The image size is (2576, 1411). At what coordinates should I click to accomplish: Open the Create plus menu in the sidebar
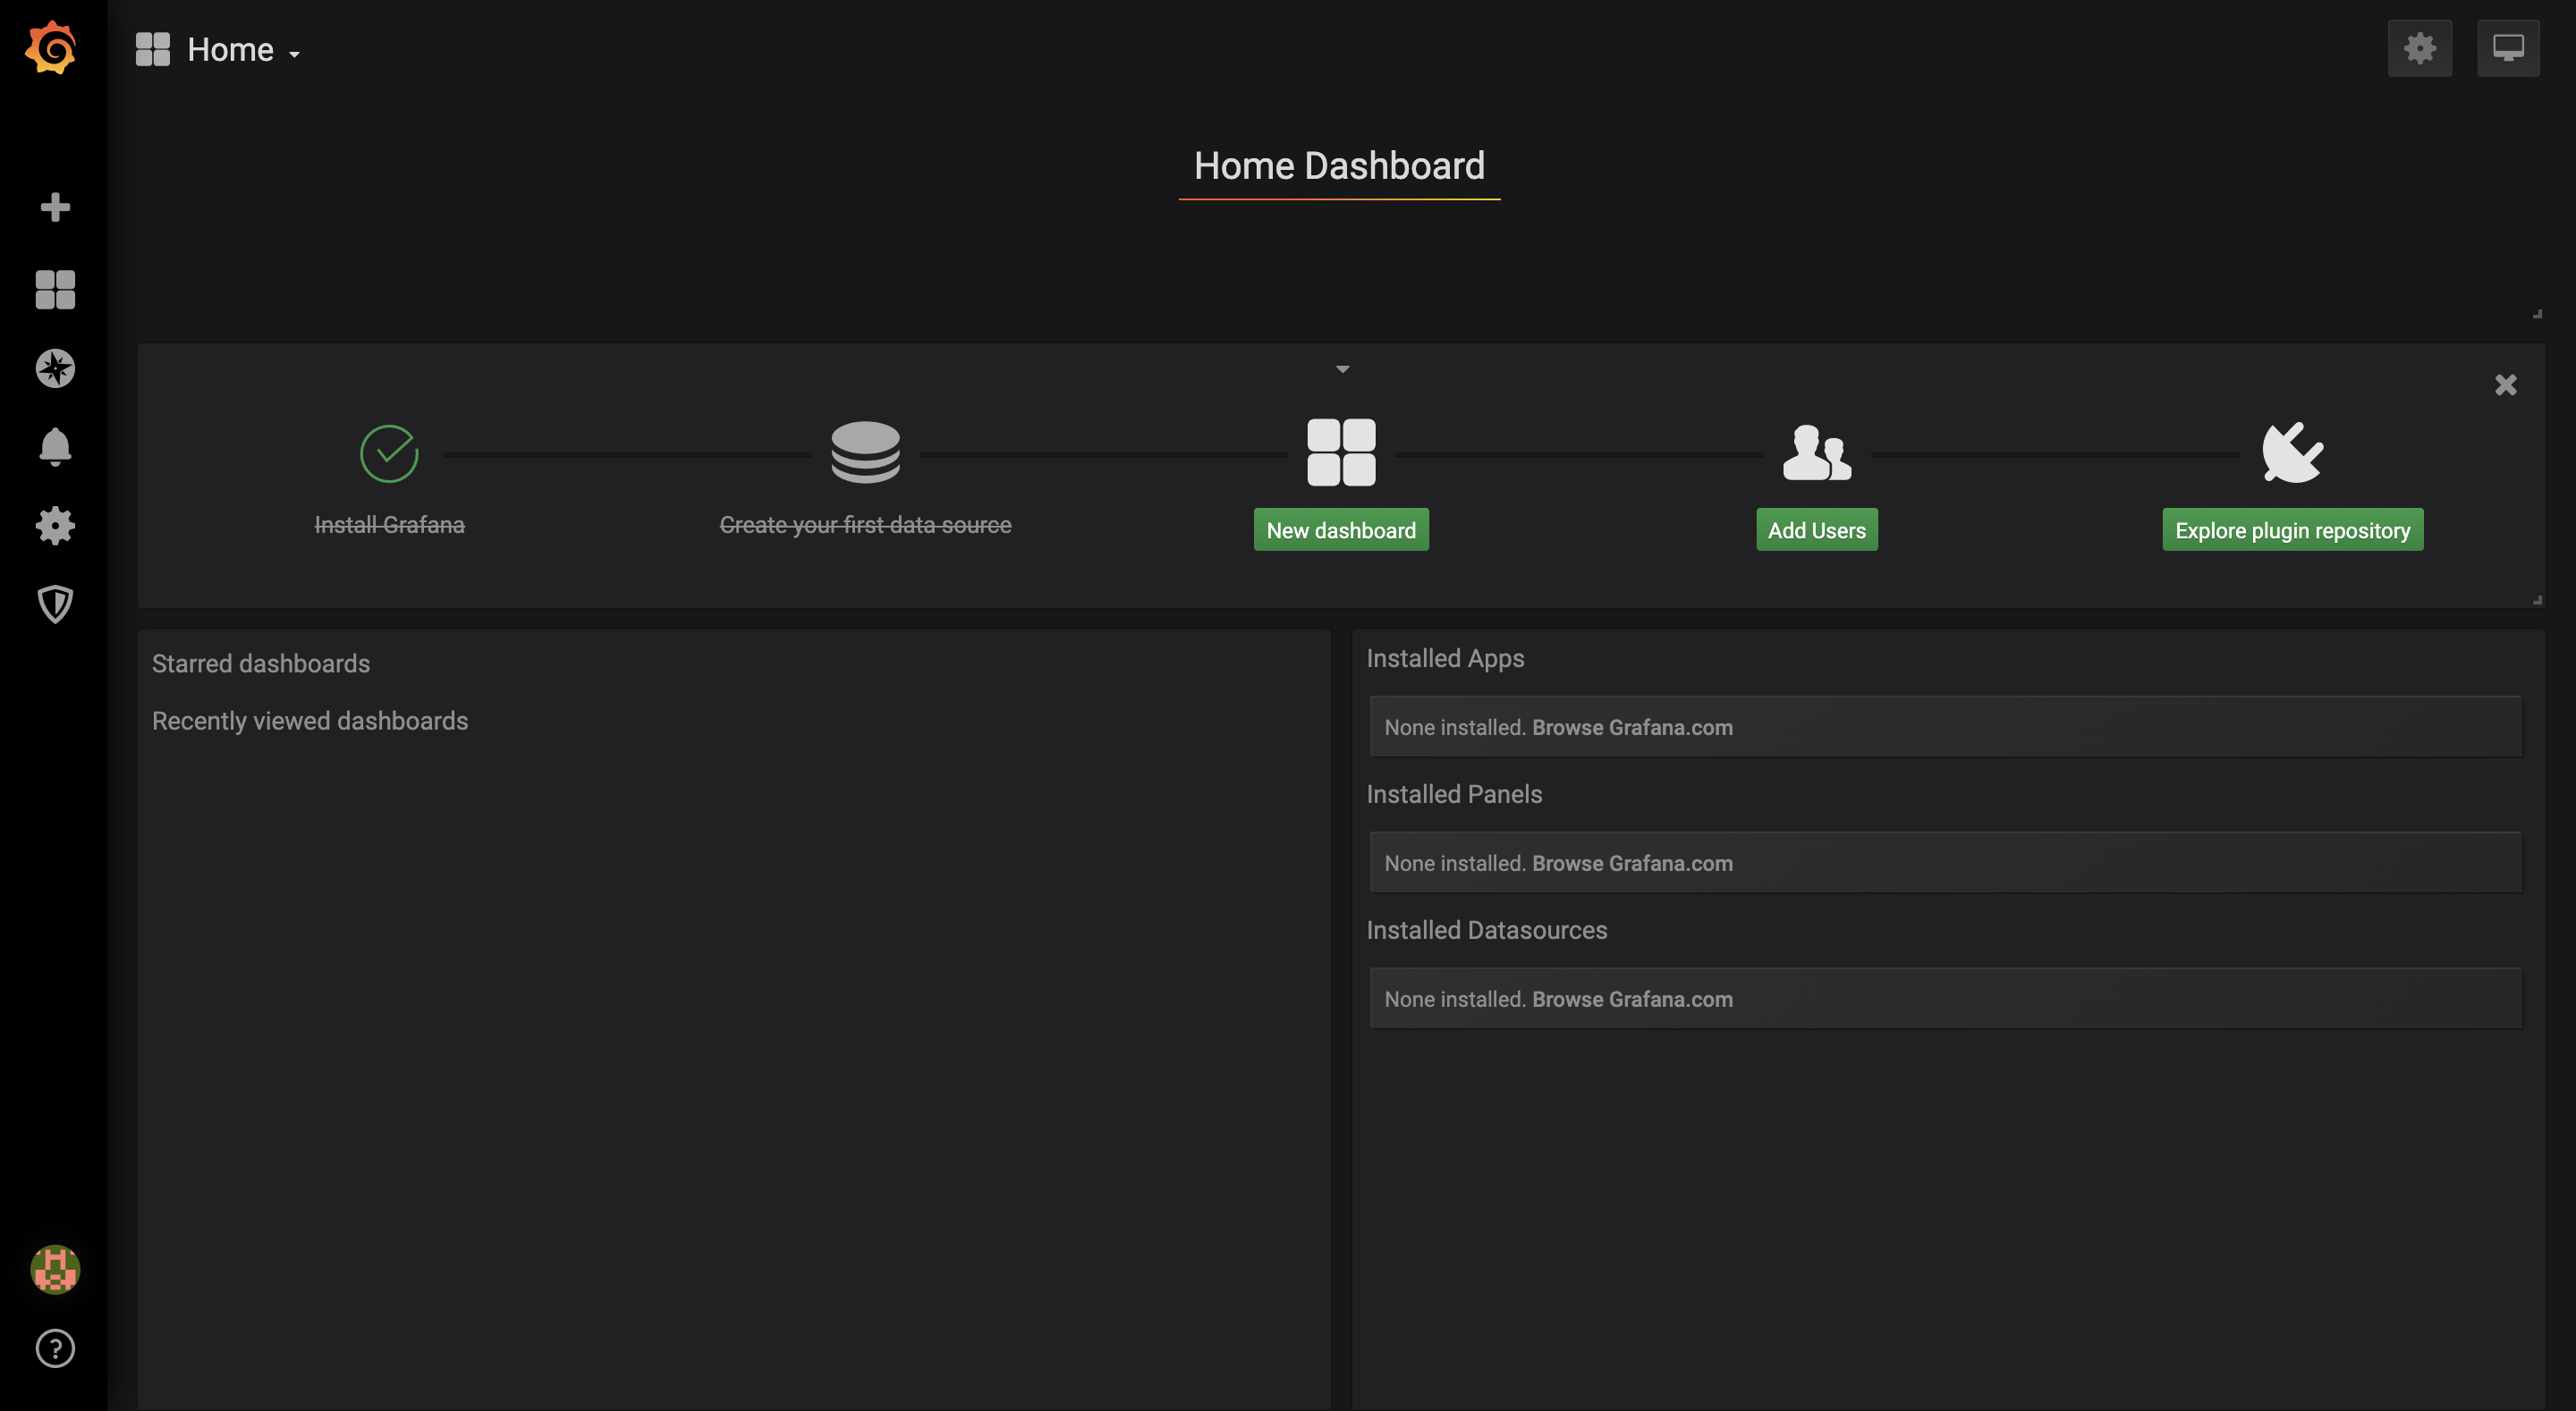55,207
